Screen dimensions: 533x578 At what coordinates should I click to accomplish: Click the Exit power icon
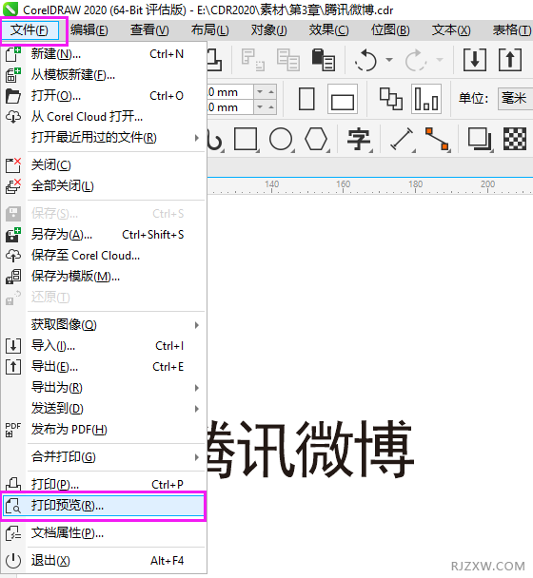(13, 561)
